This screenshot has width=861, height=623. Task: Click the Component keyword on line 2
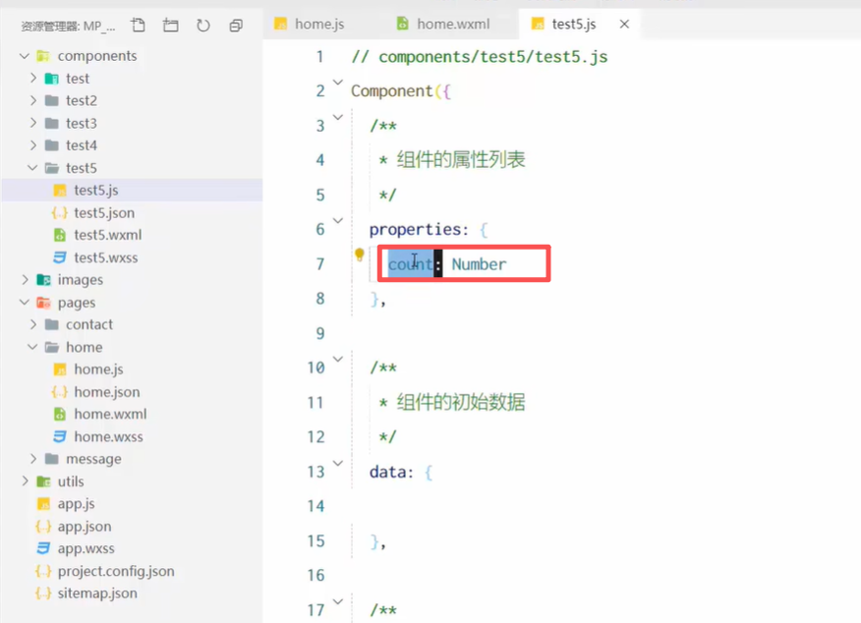[x=391, y=90]
